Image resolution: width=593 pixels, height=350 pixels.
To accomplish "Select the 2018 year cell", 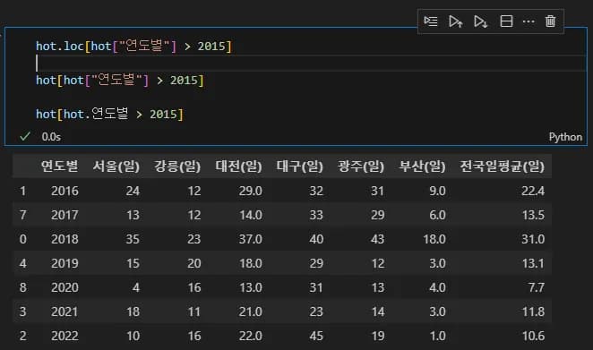I will (x=64, y=239).
